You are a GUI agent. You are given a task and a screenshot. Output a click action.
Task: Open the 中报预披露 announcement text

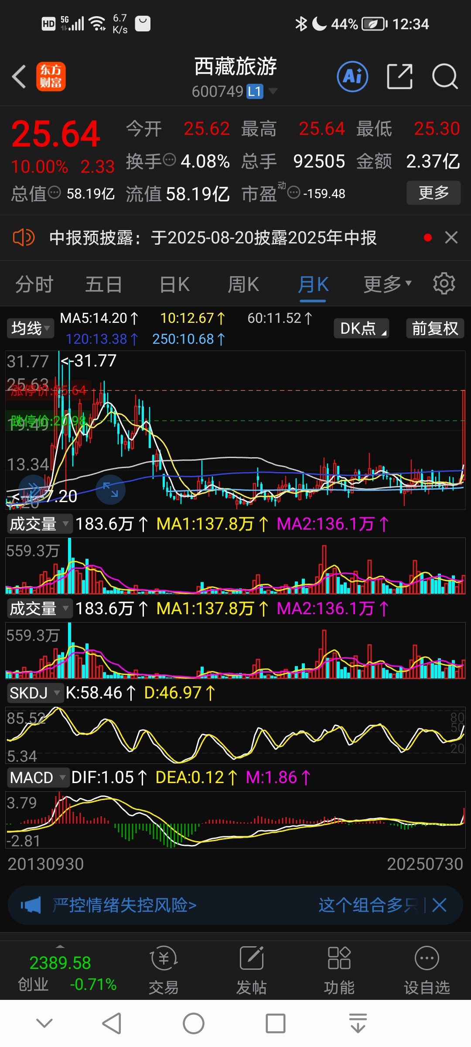point(213,238)
